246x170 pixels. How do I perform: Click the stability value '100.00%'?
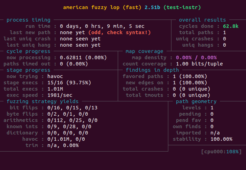click(221, 139)
